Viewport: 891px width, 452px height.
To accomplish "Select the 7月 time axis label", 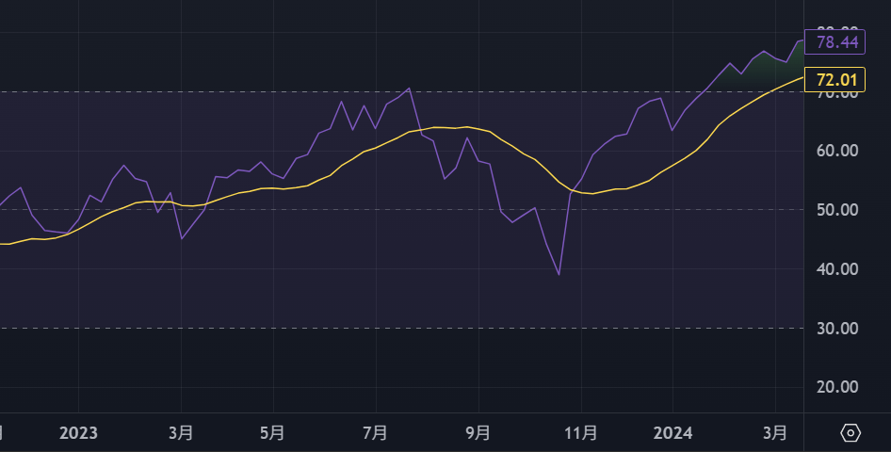I will coord(375,433).
